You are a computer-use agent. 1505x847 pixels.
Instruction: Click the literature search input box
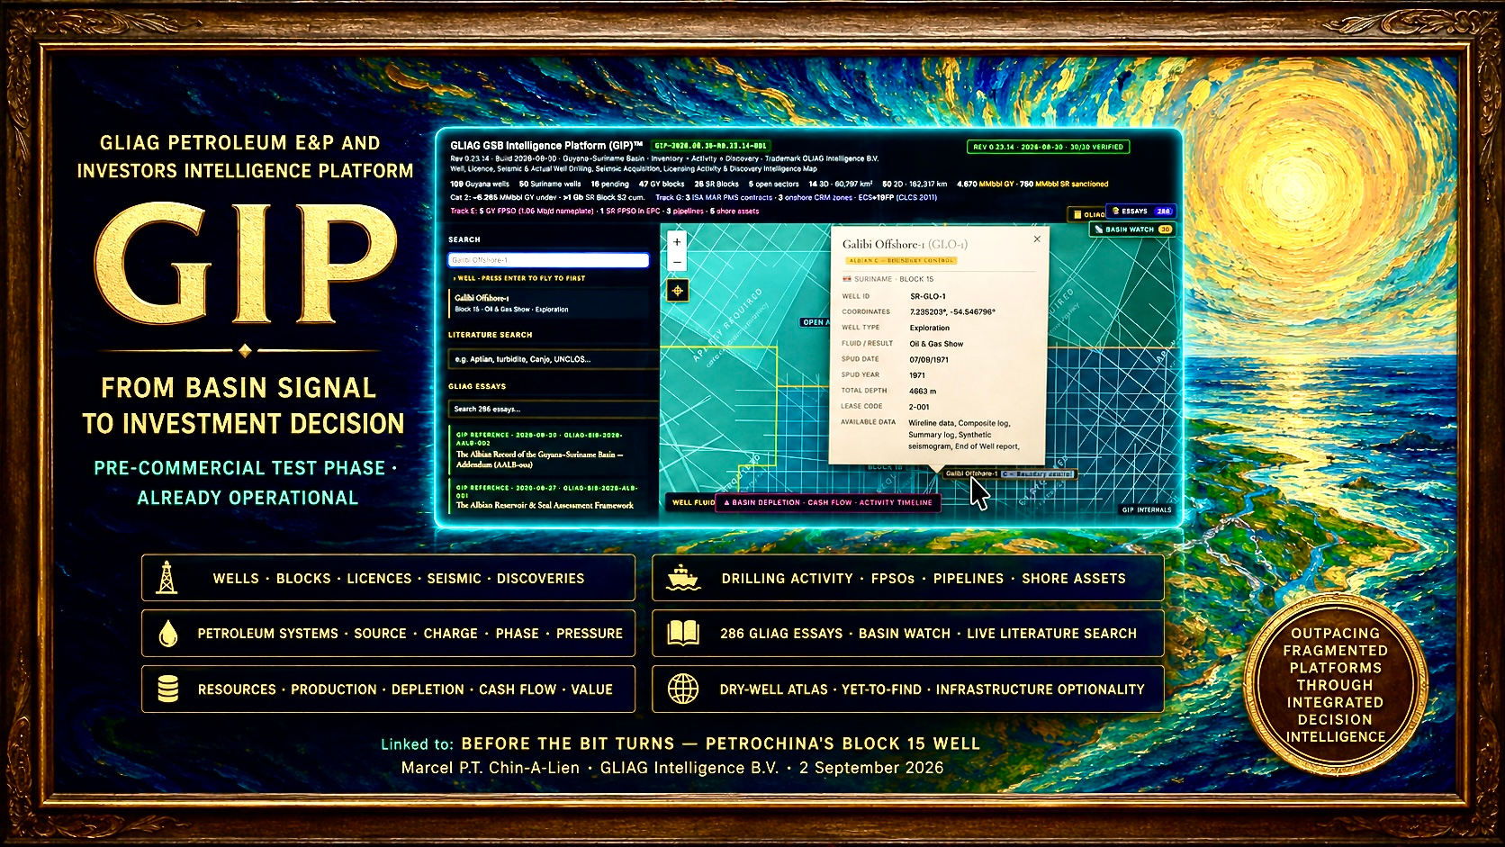pos(550,359)
